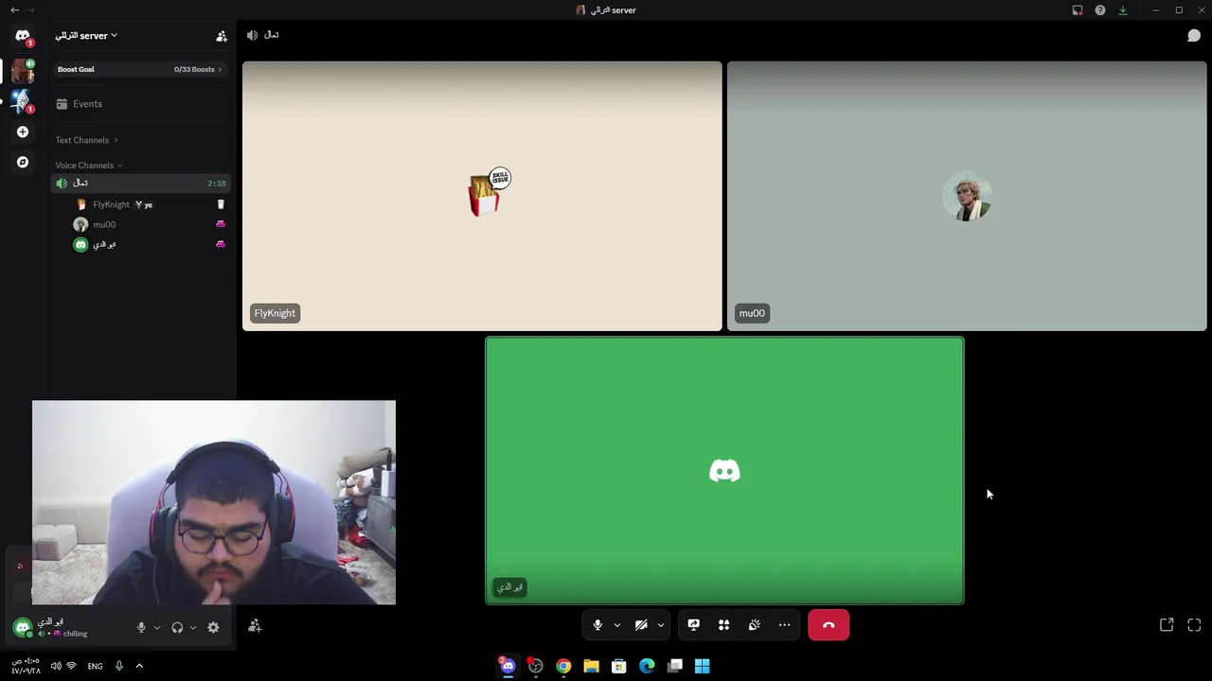This screenshot has width=1212, height=681.
Task: Invite friends icon below channel list
Action: click(255, 626)
